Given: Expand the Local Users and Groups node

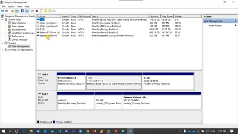Looking at the screenshot, I should click(6, 33).
